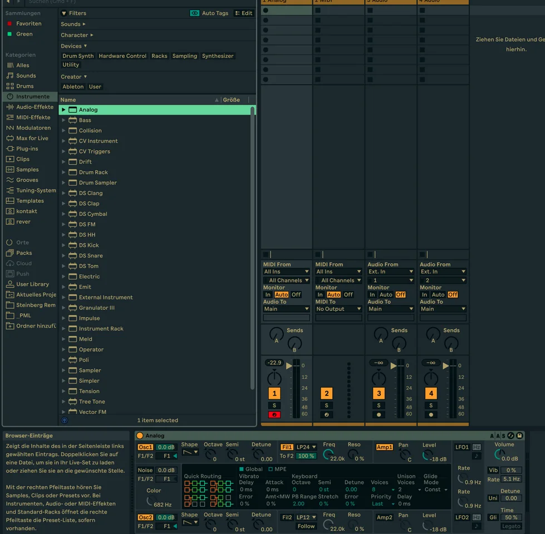Click the track 1 volume fader handle
Viewport: 545px width, 534px height.
[289, 365]
